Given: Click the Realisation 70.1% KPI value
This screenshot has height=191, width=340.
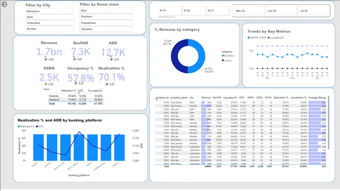Looking at the screenshot, I should [x=112, y=77].
